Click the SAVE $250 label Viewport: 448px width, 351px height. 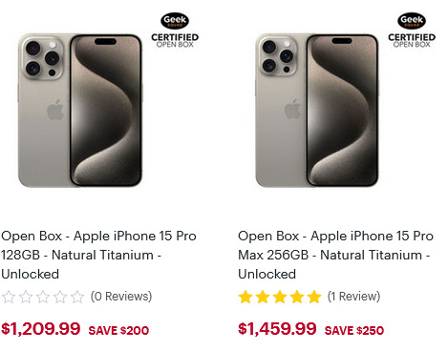point(354,331)
